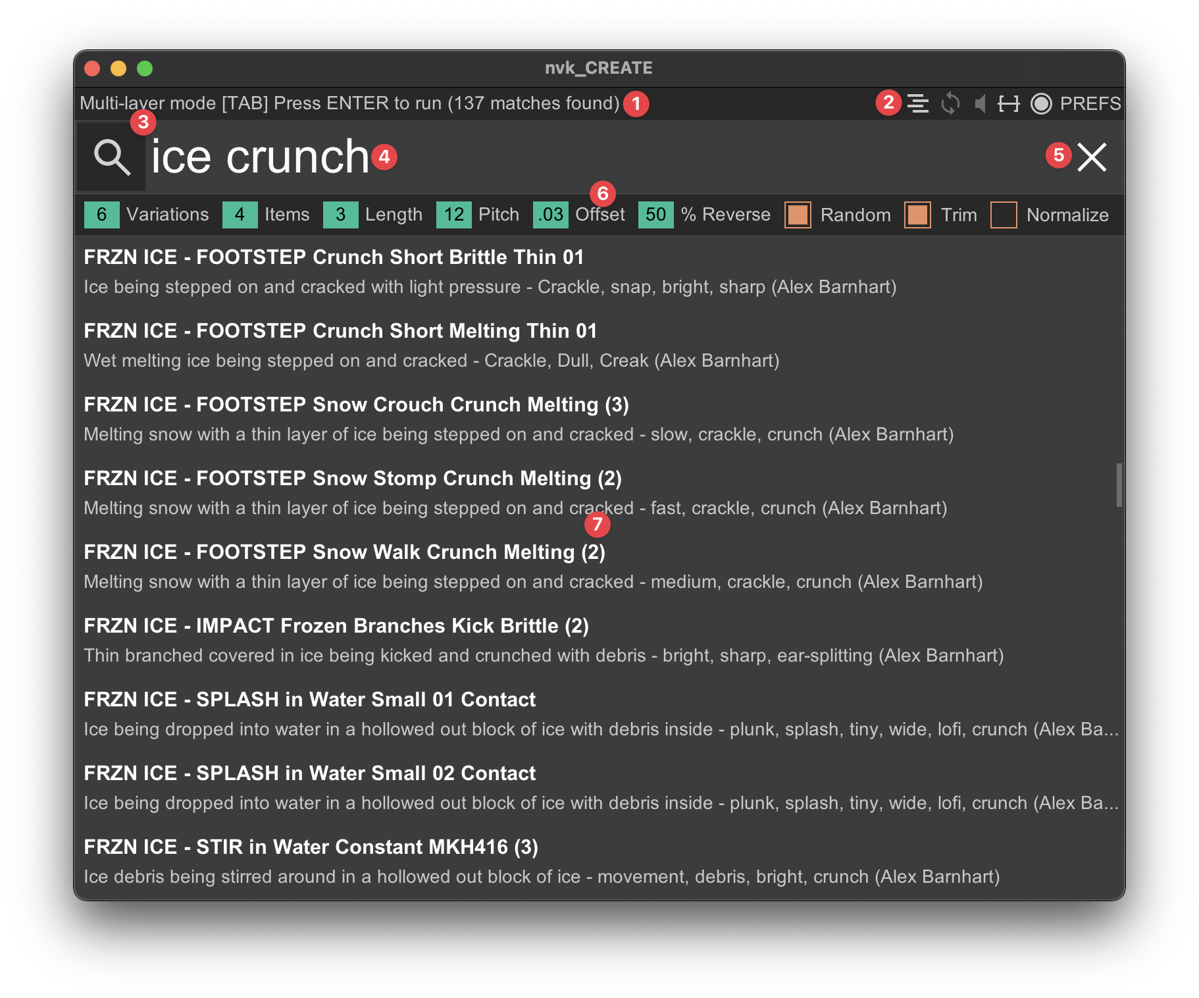Viewport: 1199px width, 998px height.
Task: Clear the search using the X icon
Action: 1091,158
